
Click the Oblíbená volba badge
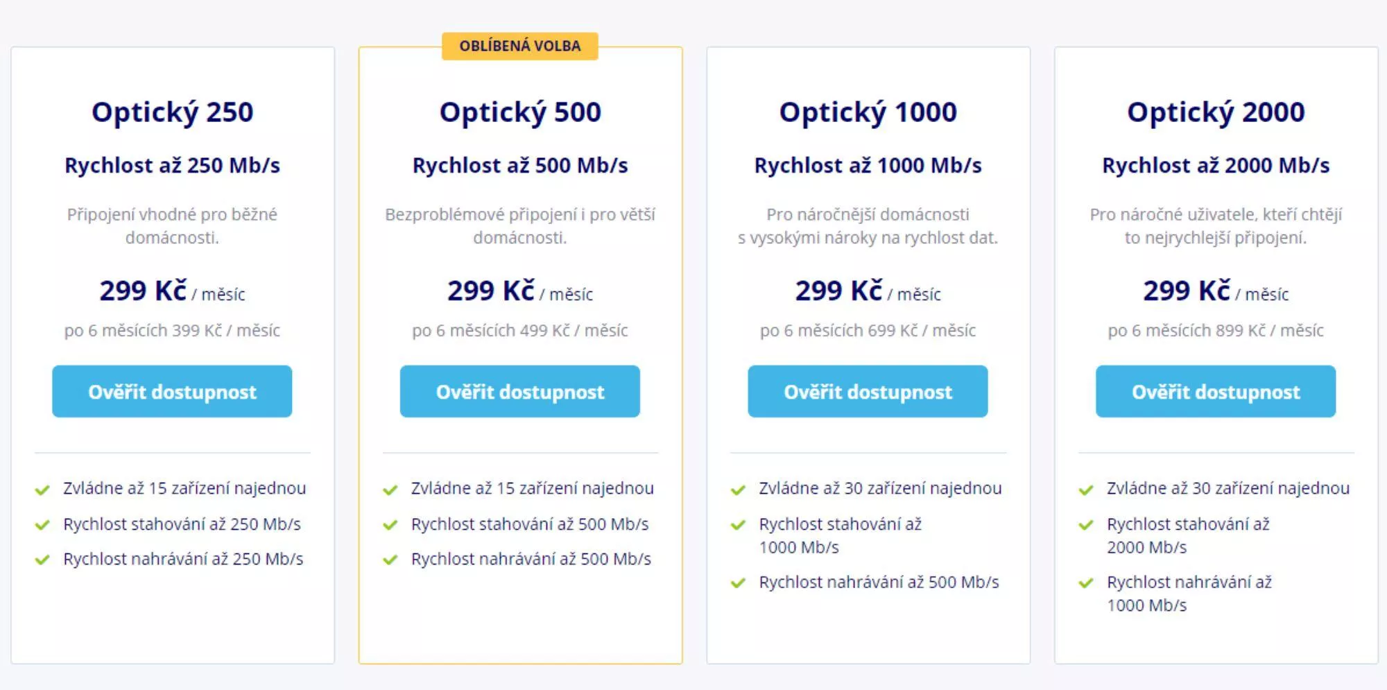click(x=520, y=46)
